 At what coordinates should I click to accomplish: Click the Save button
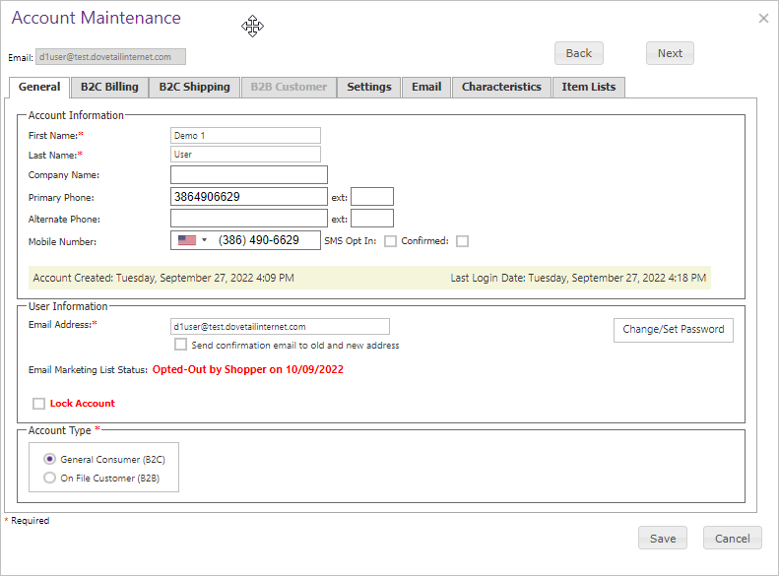663,539
